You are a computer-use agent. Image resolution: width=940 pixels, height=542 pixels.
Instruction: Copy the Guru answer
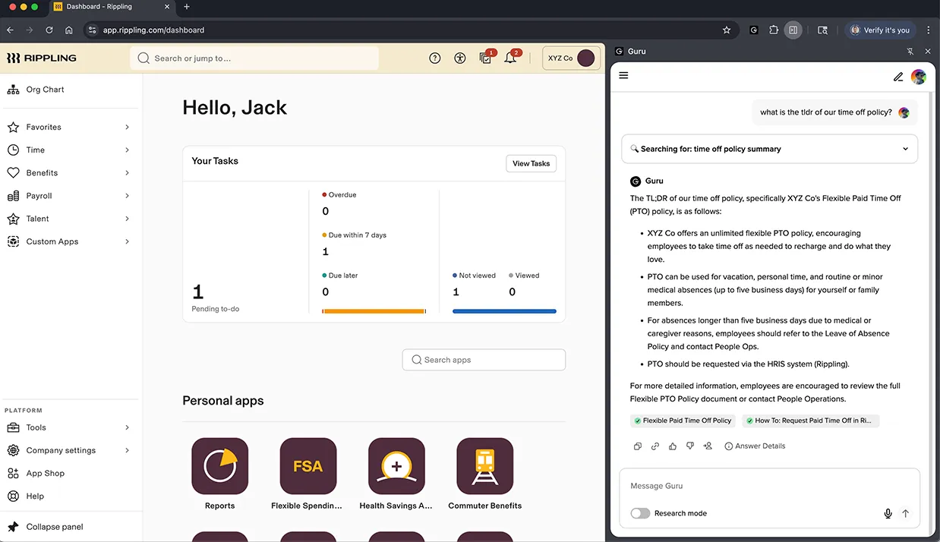[x=638, y=446]
